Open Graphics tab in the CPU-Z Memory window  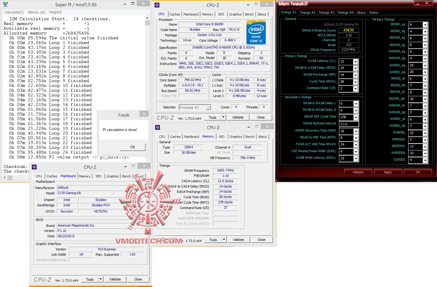(x=236, y=137)
